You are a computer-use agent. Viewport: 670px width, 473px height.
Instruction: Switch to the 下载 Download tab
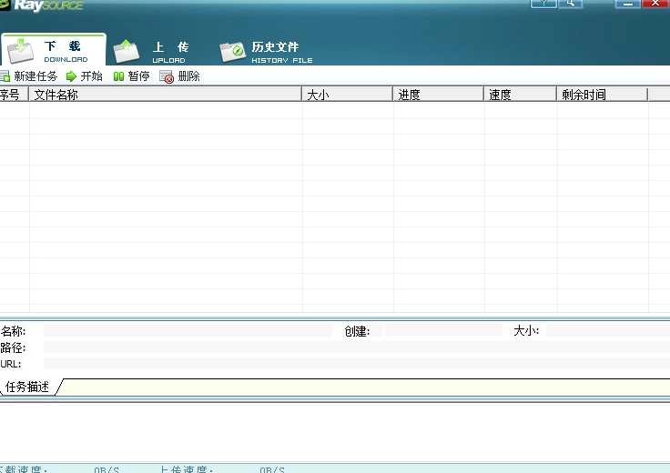point(53,50)
